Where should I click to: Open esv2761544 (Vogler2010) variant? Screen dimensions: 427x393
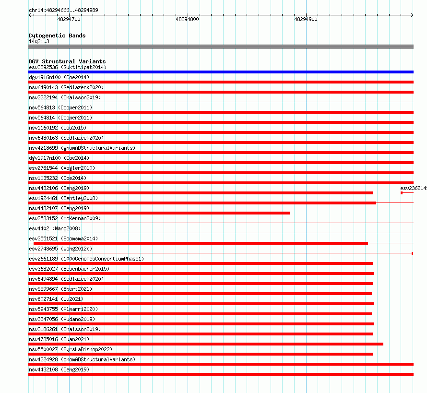coord(62,168)
